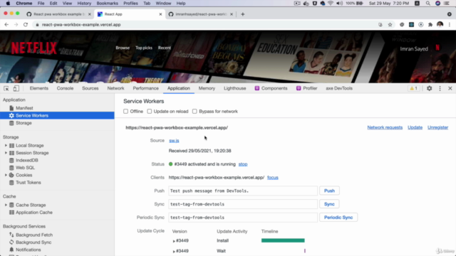456x256 pixels.
Task: Enable the Offline checkbox
Action: 125,112
